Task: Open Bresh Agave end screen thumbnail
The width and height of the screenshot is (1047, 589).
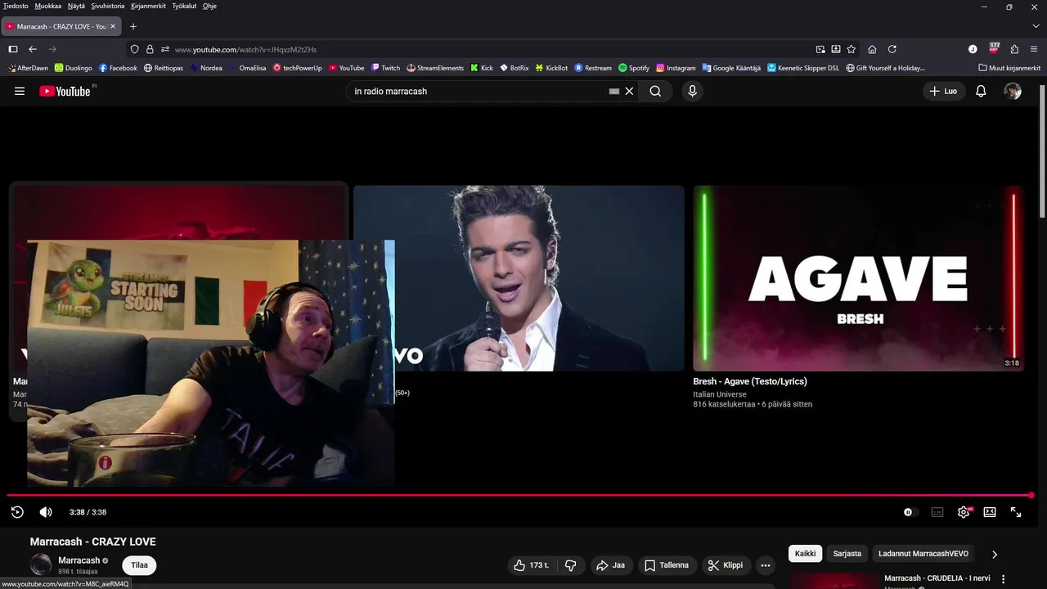Action: click(858, 278)
